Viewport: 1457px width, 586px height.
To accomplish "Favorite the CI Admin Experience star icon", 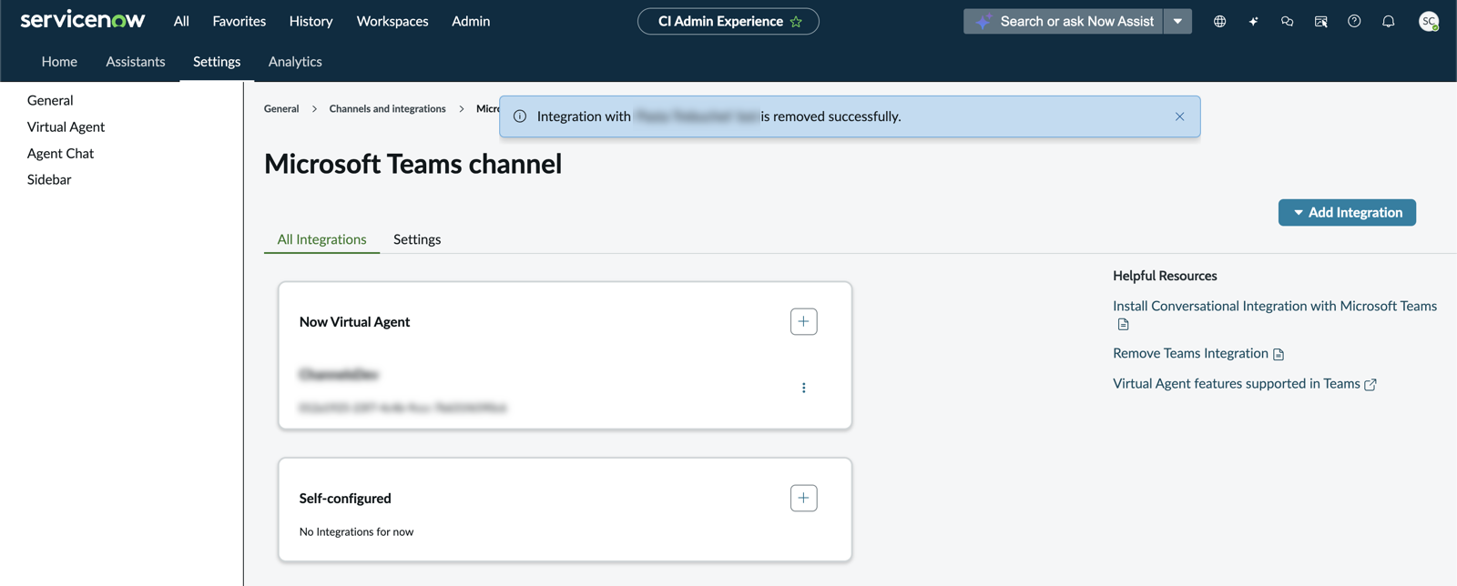I will [796, 22].
